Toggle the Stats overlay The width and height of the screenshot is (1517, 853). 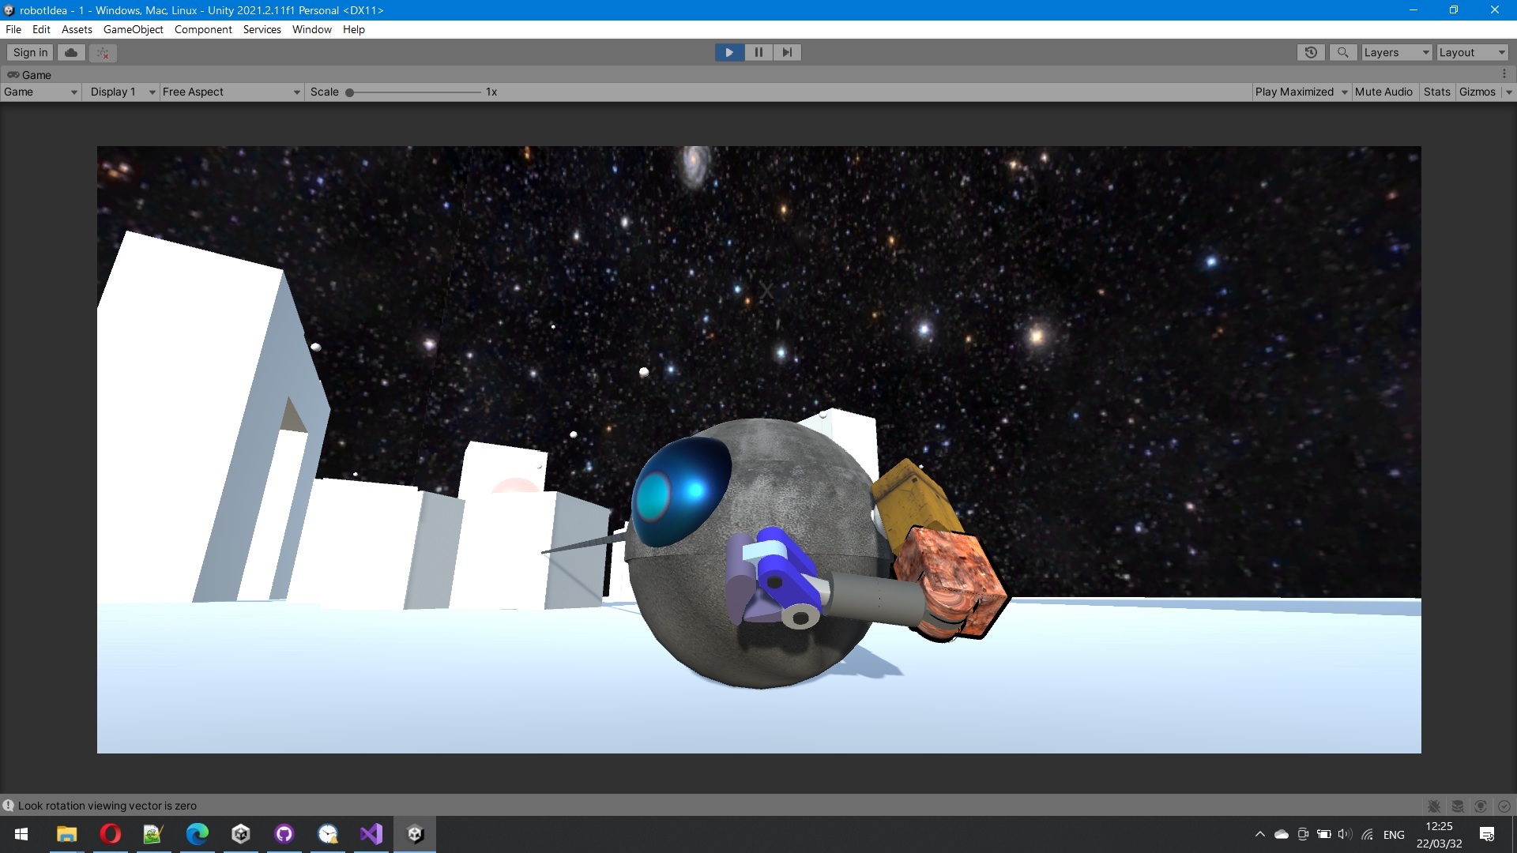pos(1436,92)
